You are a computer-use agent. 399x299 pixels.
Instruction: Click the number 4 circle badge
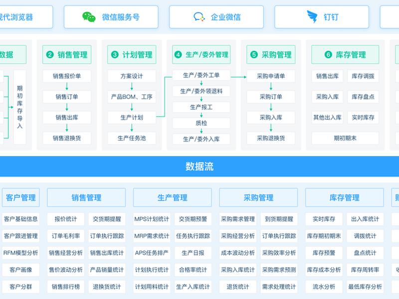tap(178, 55)
